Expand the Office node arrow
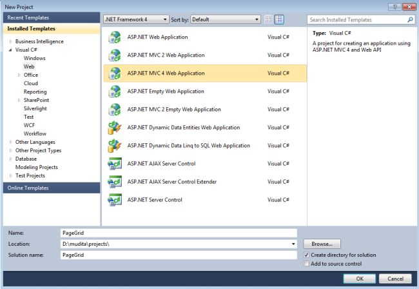This screenshot has width=419, height=289. click(x=19, y=75)
